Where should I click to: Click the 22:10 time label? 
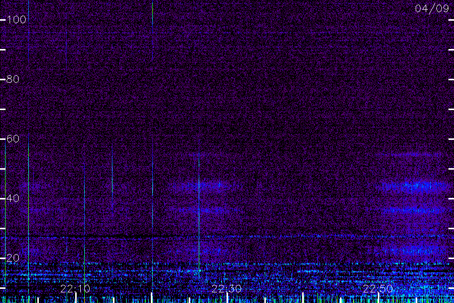coord(75,289)
